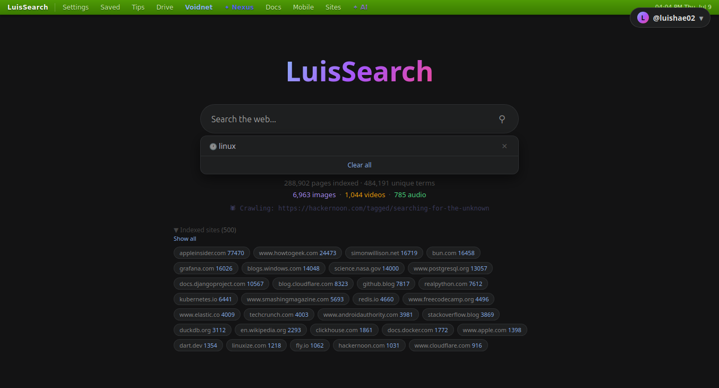Image resolution: width=719 pixels, height=388 pixels.
Task: Open the Nexus menu item
Action: [239, 7]
